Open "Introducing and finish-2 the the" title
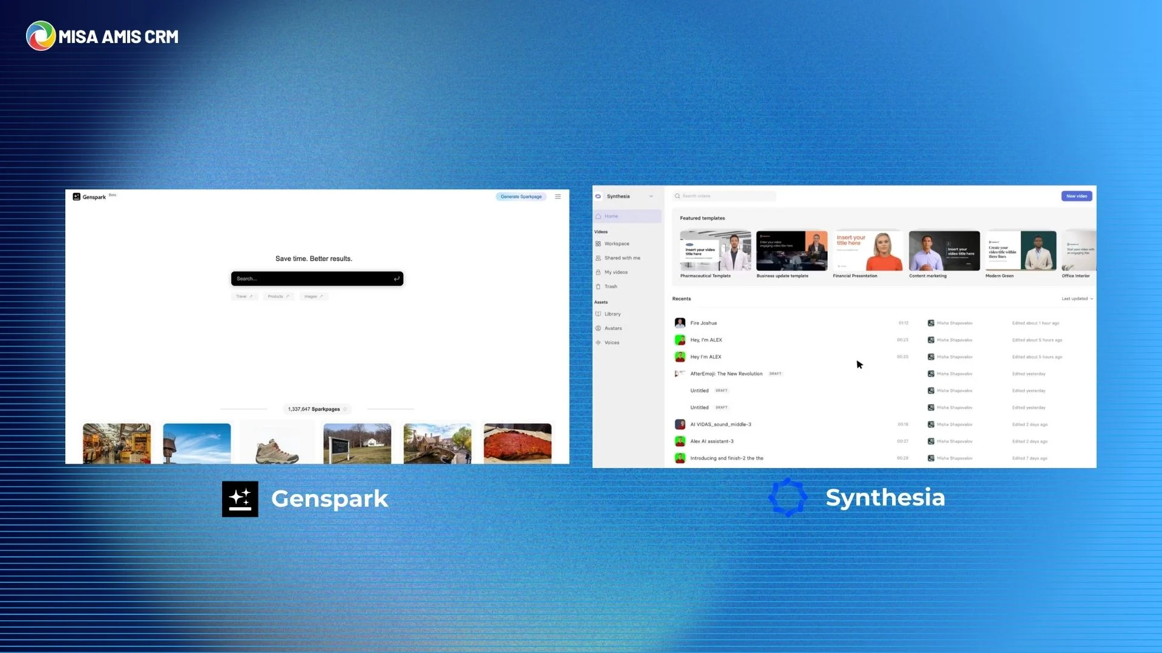 pyautogui.click(x=727, y=459)
